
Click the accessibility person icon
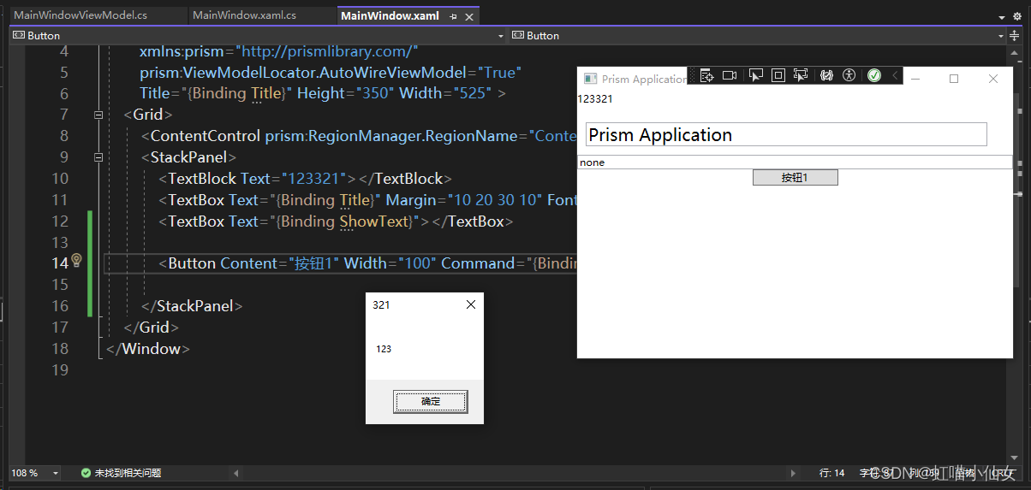click(x=849, y=76)
